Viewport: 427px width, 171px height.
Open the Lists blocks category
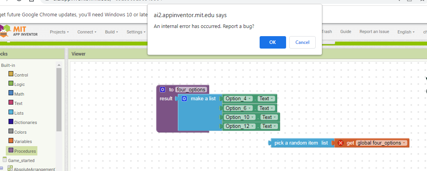[19, 113]
